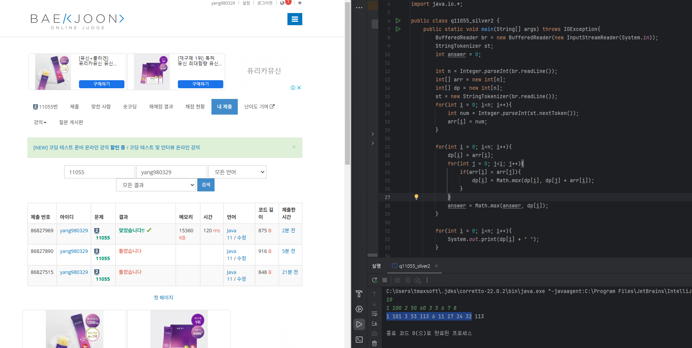This screenshot has width=692, height=348.
Task: Open the 질문 게시판 tab
Action: coord(71,122)
